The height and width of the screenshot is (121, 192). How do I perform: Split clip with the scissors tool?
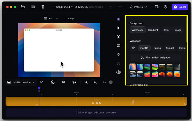74,82
